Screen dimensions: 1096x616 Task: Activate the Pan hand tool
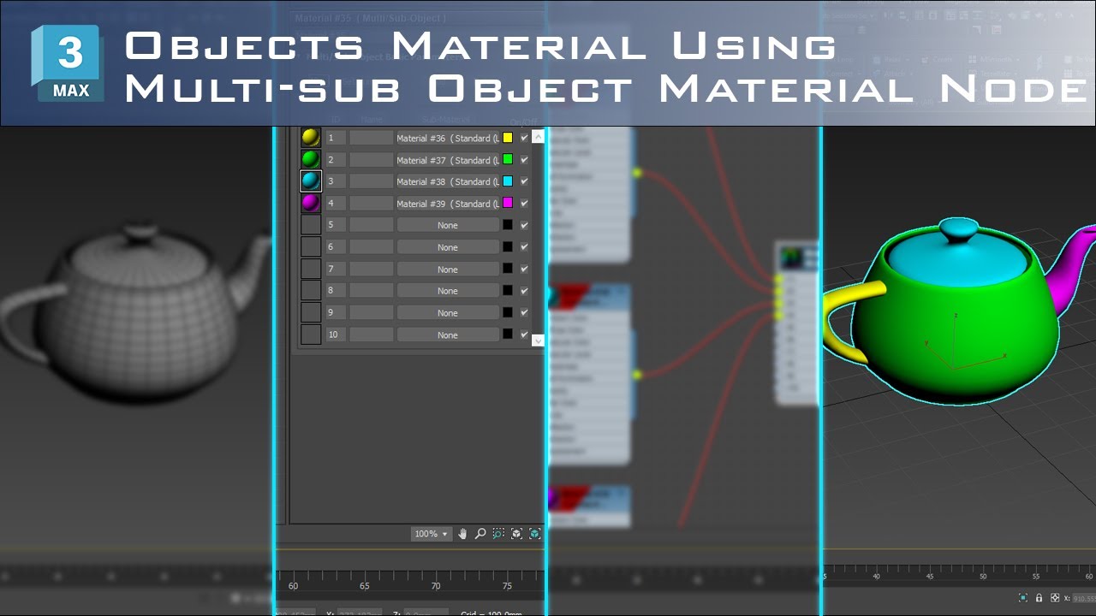point(463,534)
